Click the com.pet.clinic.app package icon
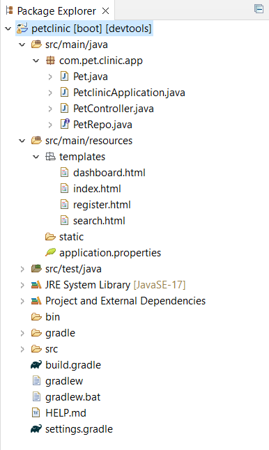 [51, 61]
